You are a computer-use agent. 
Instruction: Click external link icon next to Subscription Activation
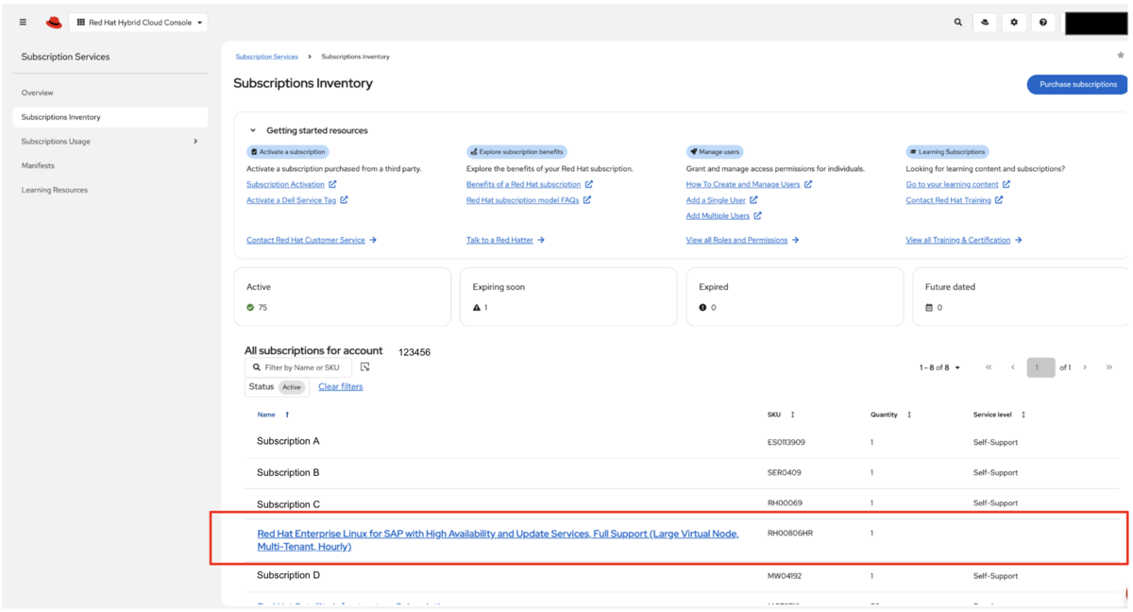tap(332, 184)
